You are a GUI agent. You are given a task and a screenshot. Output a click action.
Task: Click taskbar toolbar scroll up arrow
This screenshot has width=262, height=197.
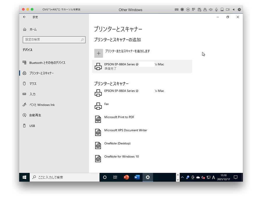tap(178, 175)
